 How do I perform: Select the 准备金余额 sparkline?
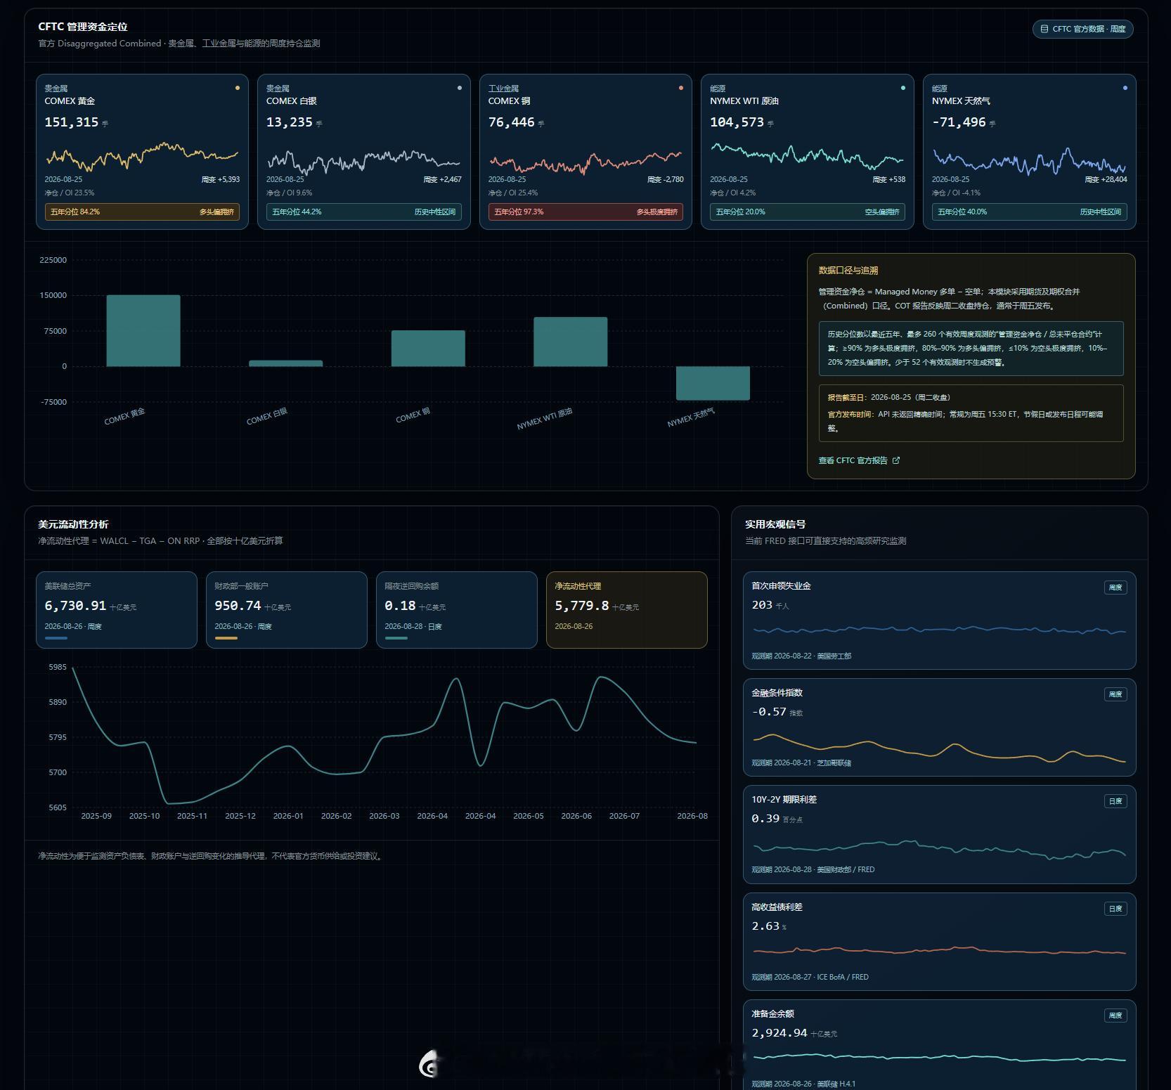pos(939,1057)
